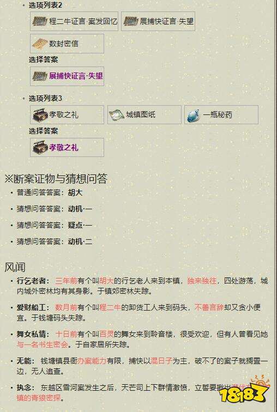
Task: Click the chest icon in the selected answer 孝敬之礼
Action: [x=40, y=147]
